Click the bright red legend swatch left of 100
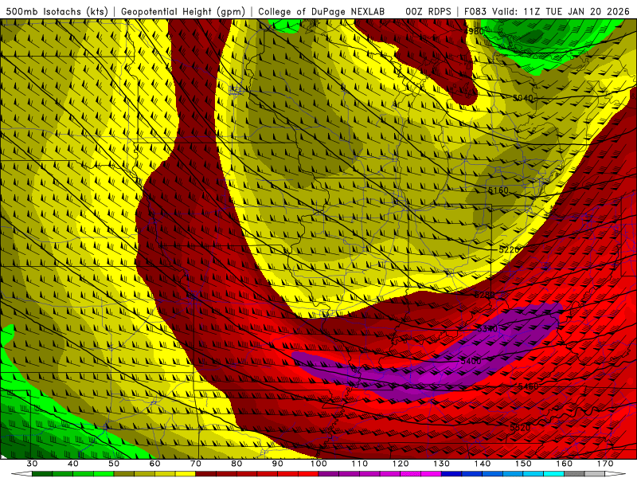The height and width of the screenshot is (478, 637). 308,474
